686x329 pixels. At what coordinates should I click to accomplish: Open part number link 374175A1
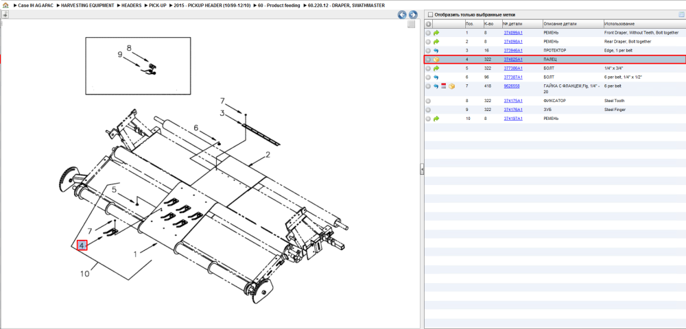[x=513, y=101]
